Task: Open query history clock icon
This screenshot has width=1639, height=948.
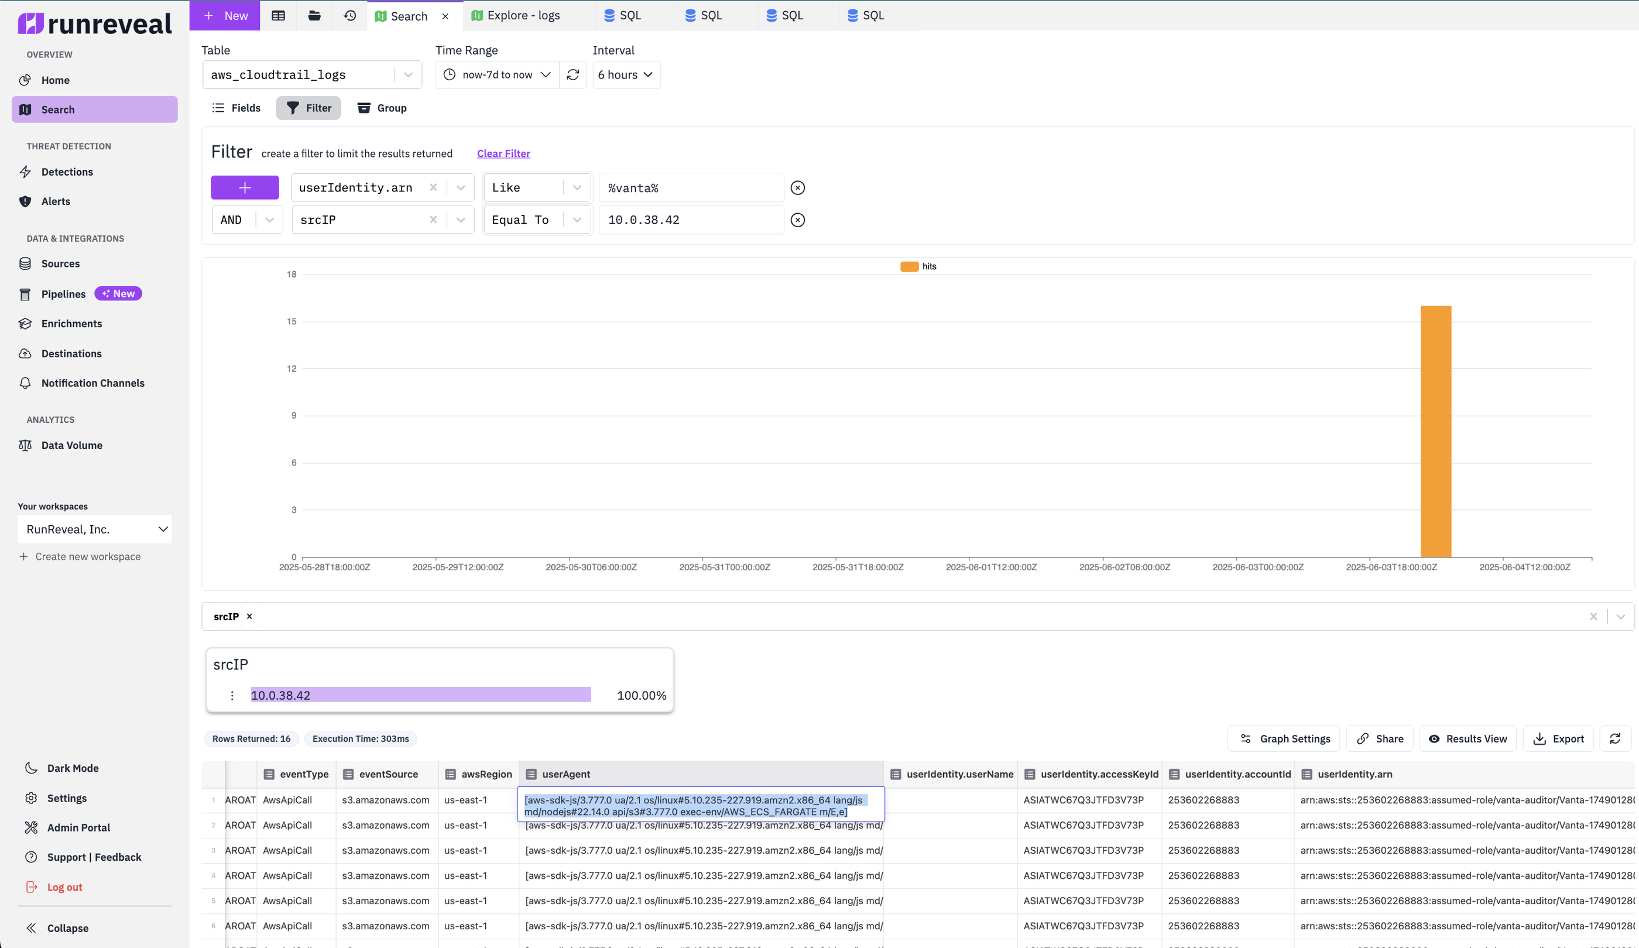Action: (350, 16)
